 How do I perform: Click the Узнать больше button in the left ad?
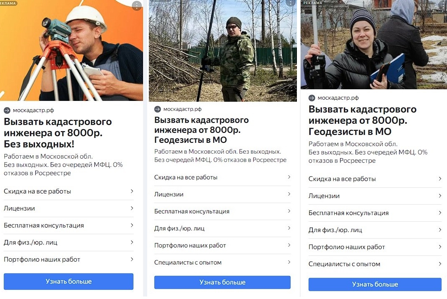[69, 281]
